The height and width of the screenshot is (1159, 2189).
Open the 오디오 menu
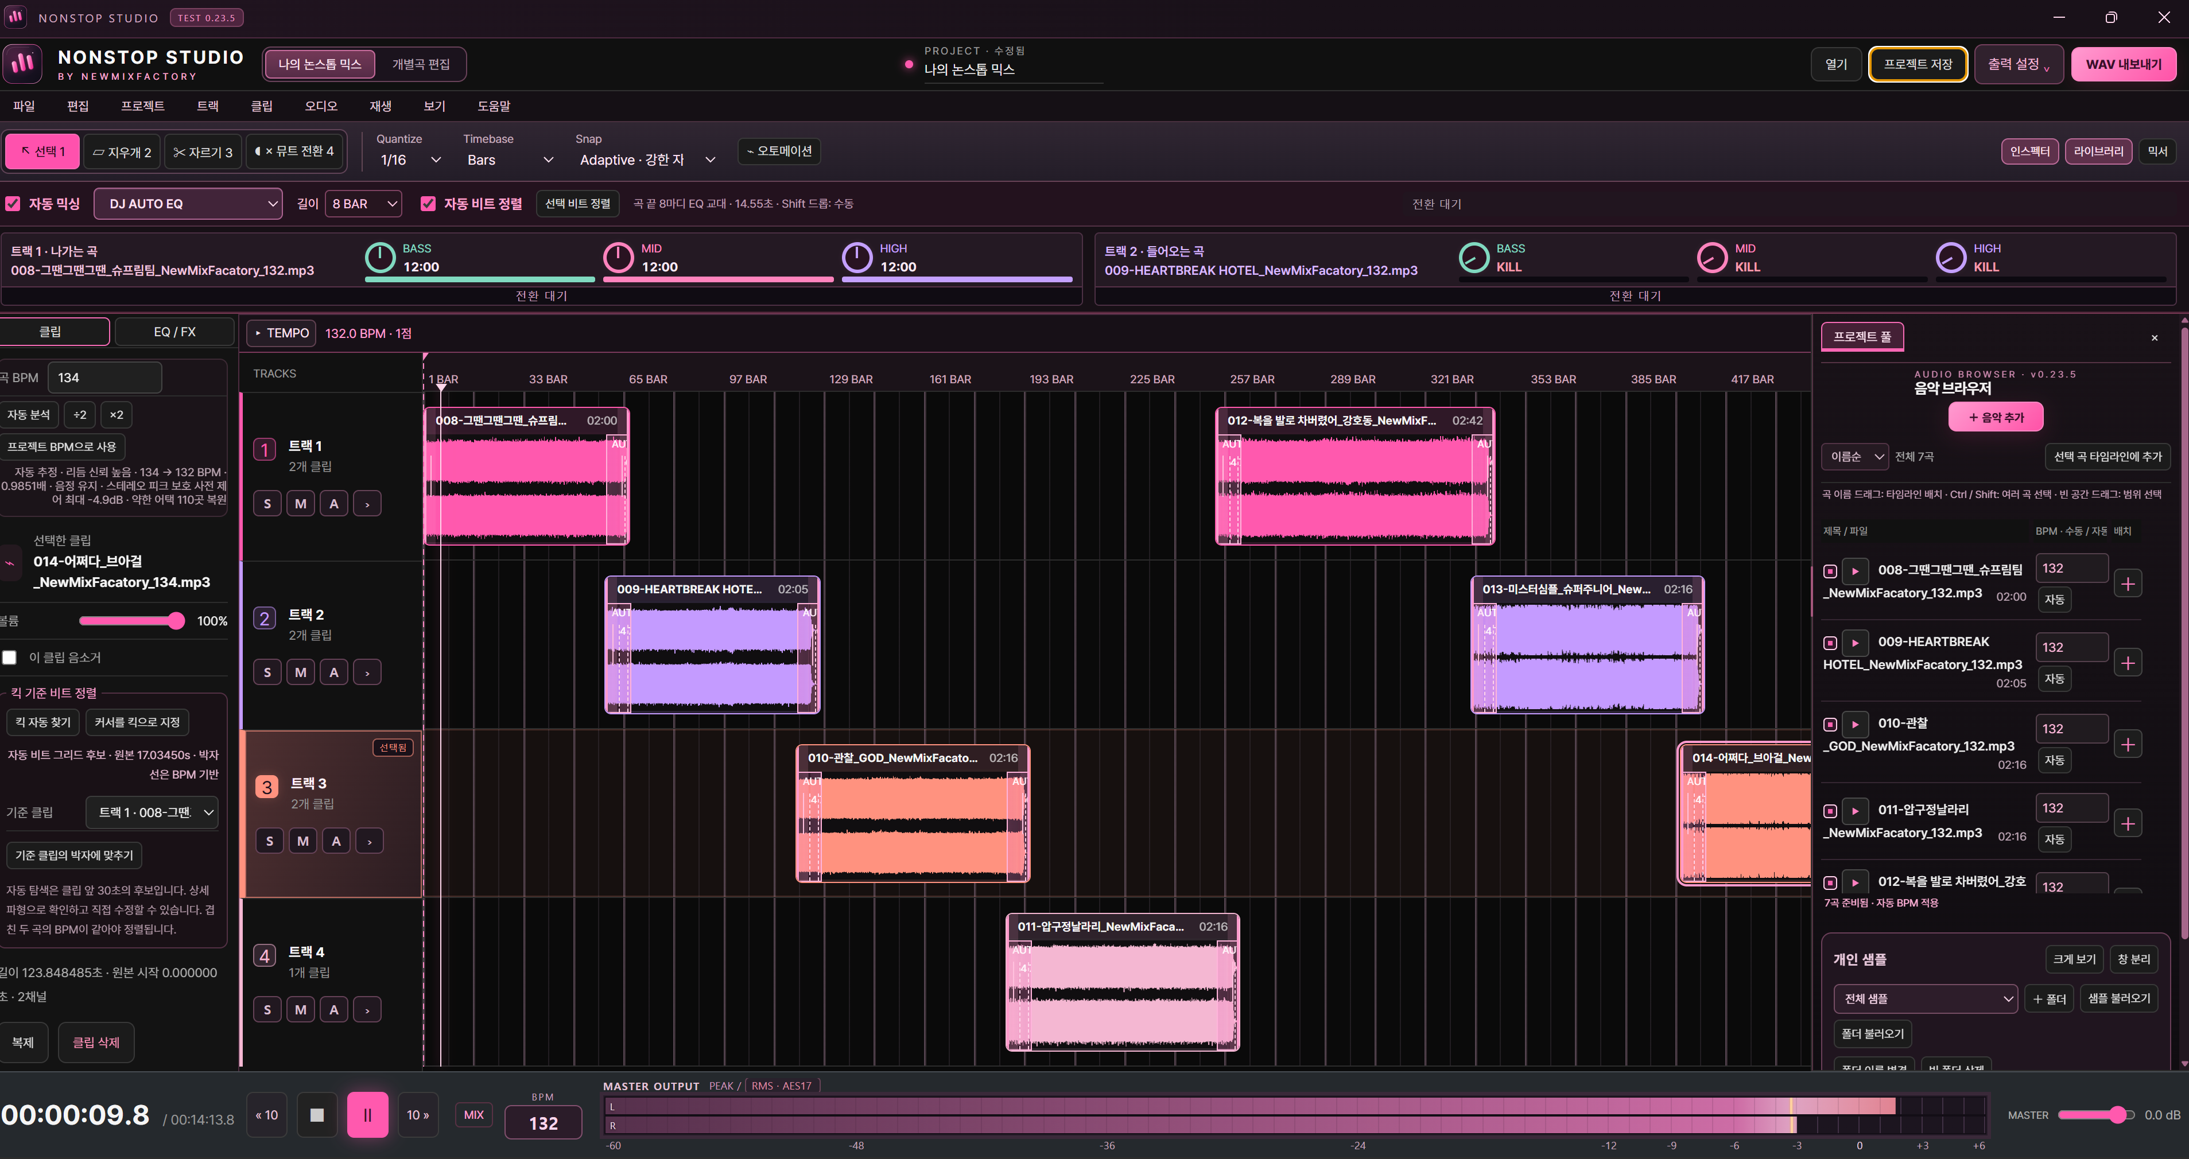pyautogui.click(x=320, y=106)
